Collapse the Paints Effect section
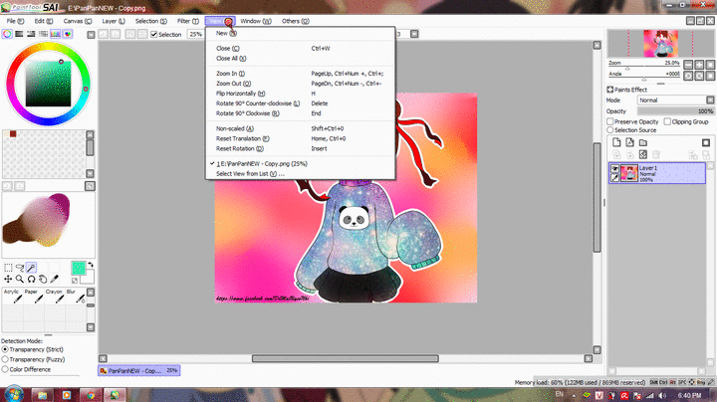 click(610, 90)
